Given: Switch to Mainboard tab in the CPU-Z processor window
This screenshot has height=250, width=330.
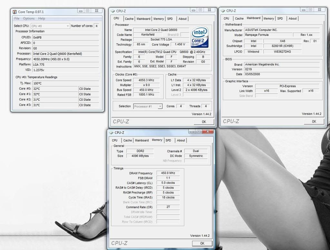Looking at the screenshot, I should click(143, 19).
